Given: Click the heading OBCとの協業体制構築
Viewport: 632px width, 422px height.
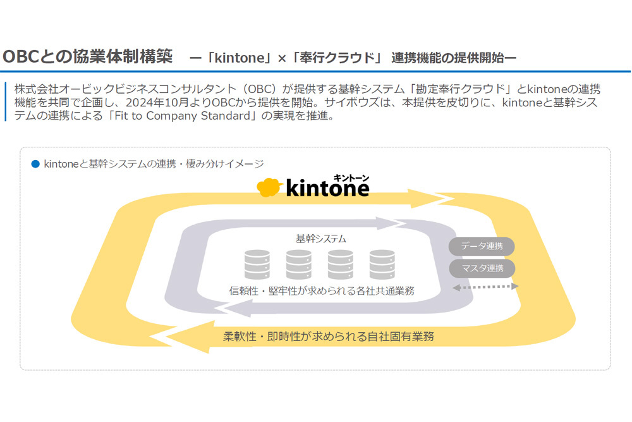Looking at the screenshot, I should point(87,56).
